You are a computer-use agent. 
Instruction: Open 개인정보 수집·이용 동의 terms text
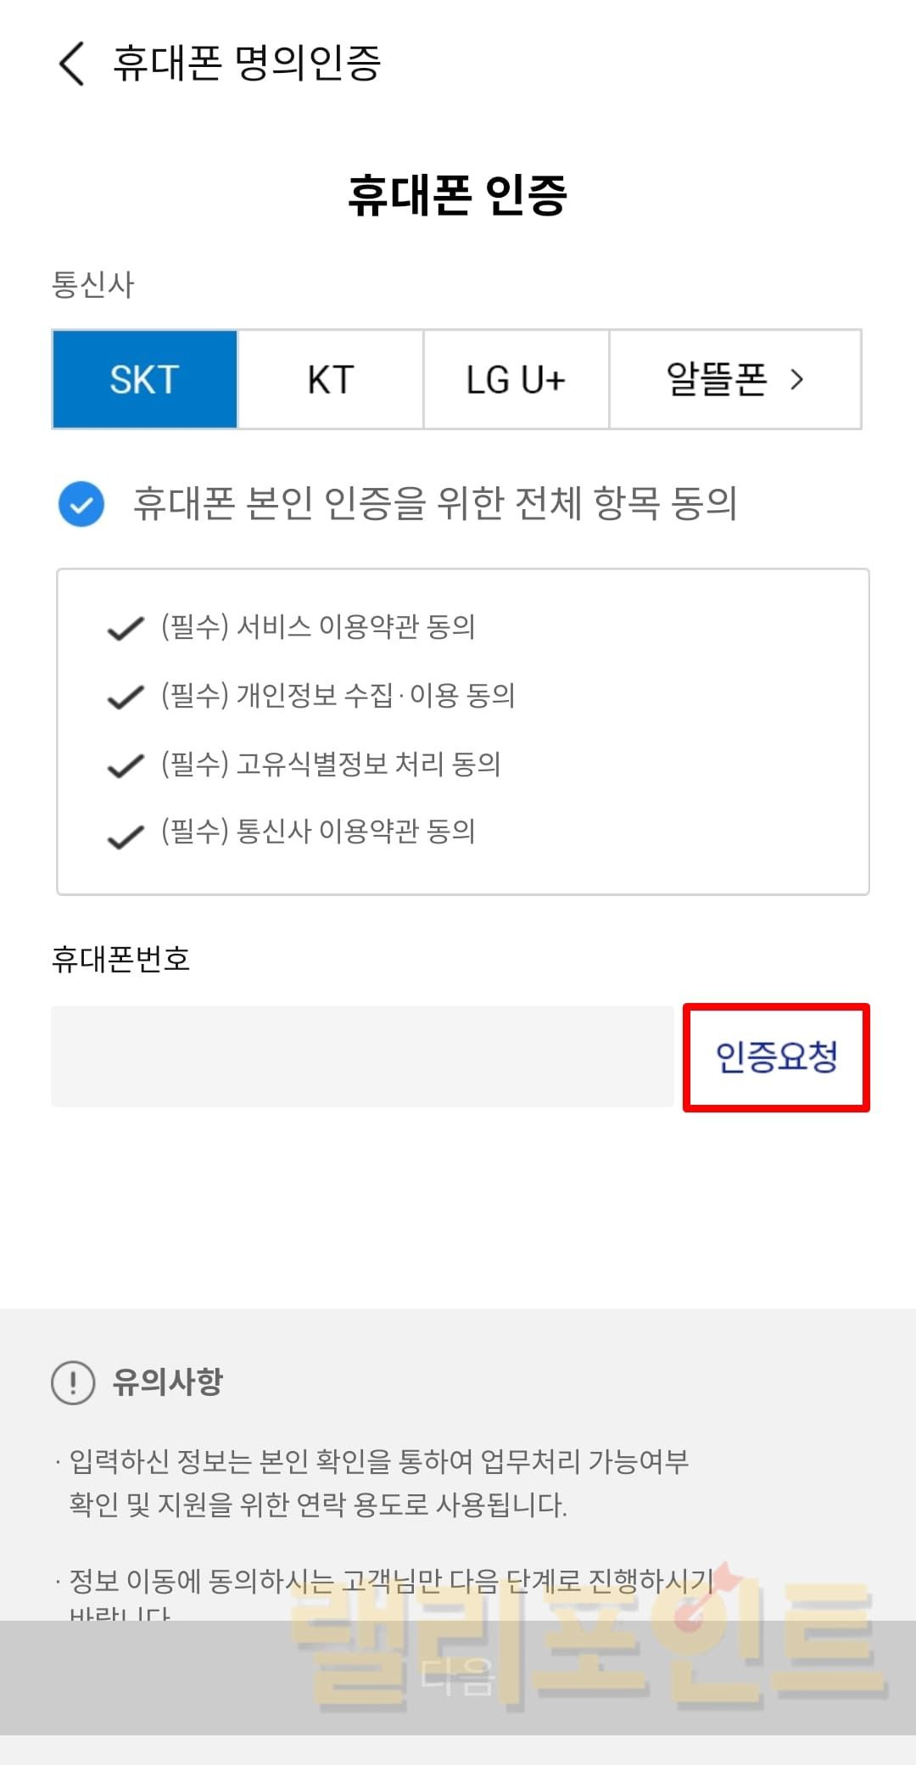coord(338,696)
